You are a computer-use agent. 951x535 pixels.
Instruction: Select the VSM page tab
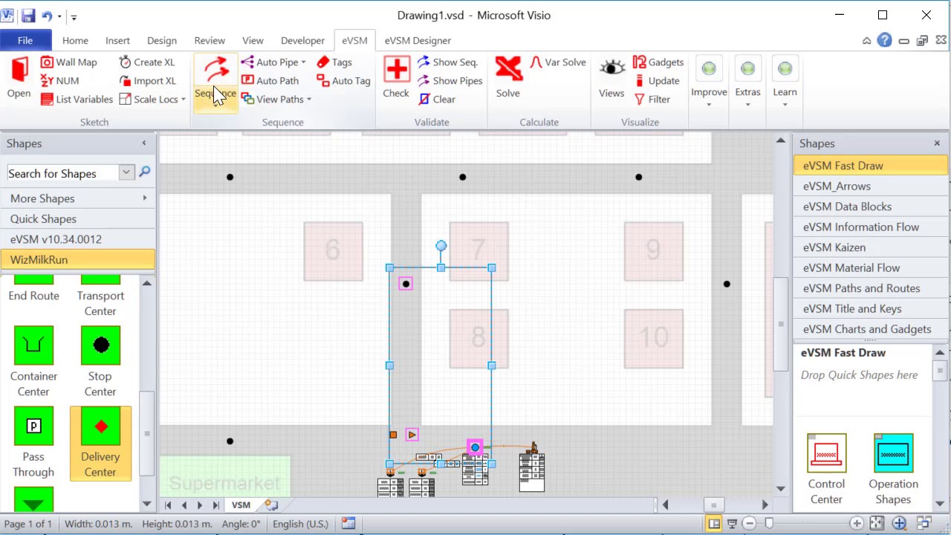241,505
